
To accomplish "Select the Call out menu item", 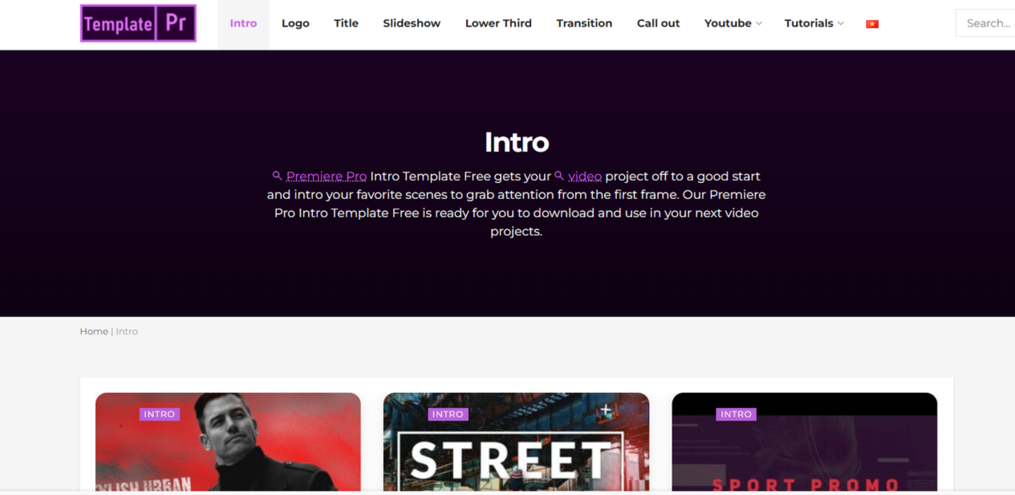I will [658, 23].
